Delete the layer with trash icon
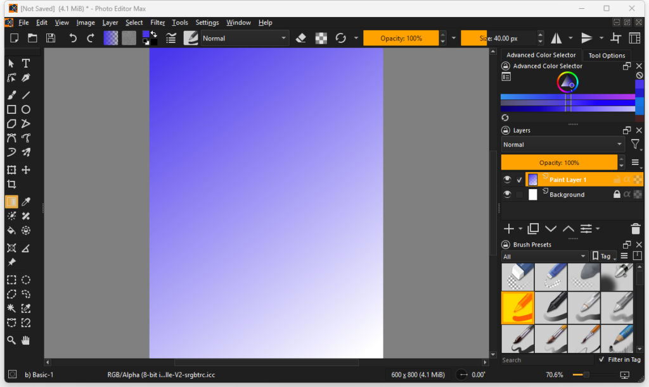649x387 pixels. (635, 229)
